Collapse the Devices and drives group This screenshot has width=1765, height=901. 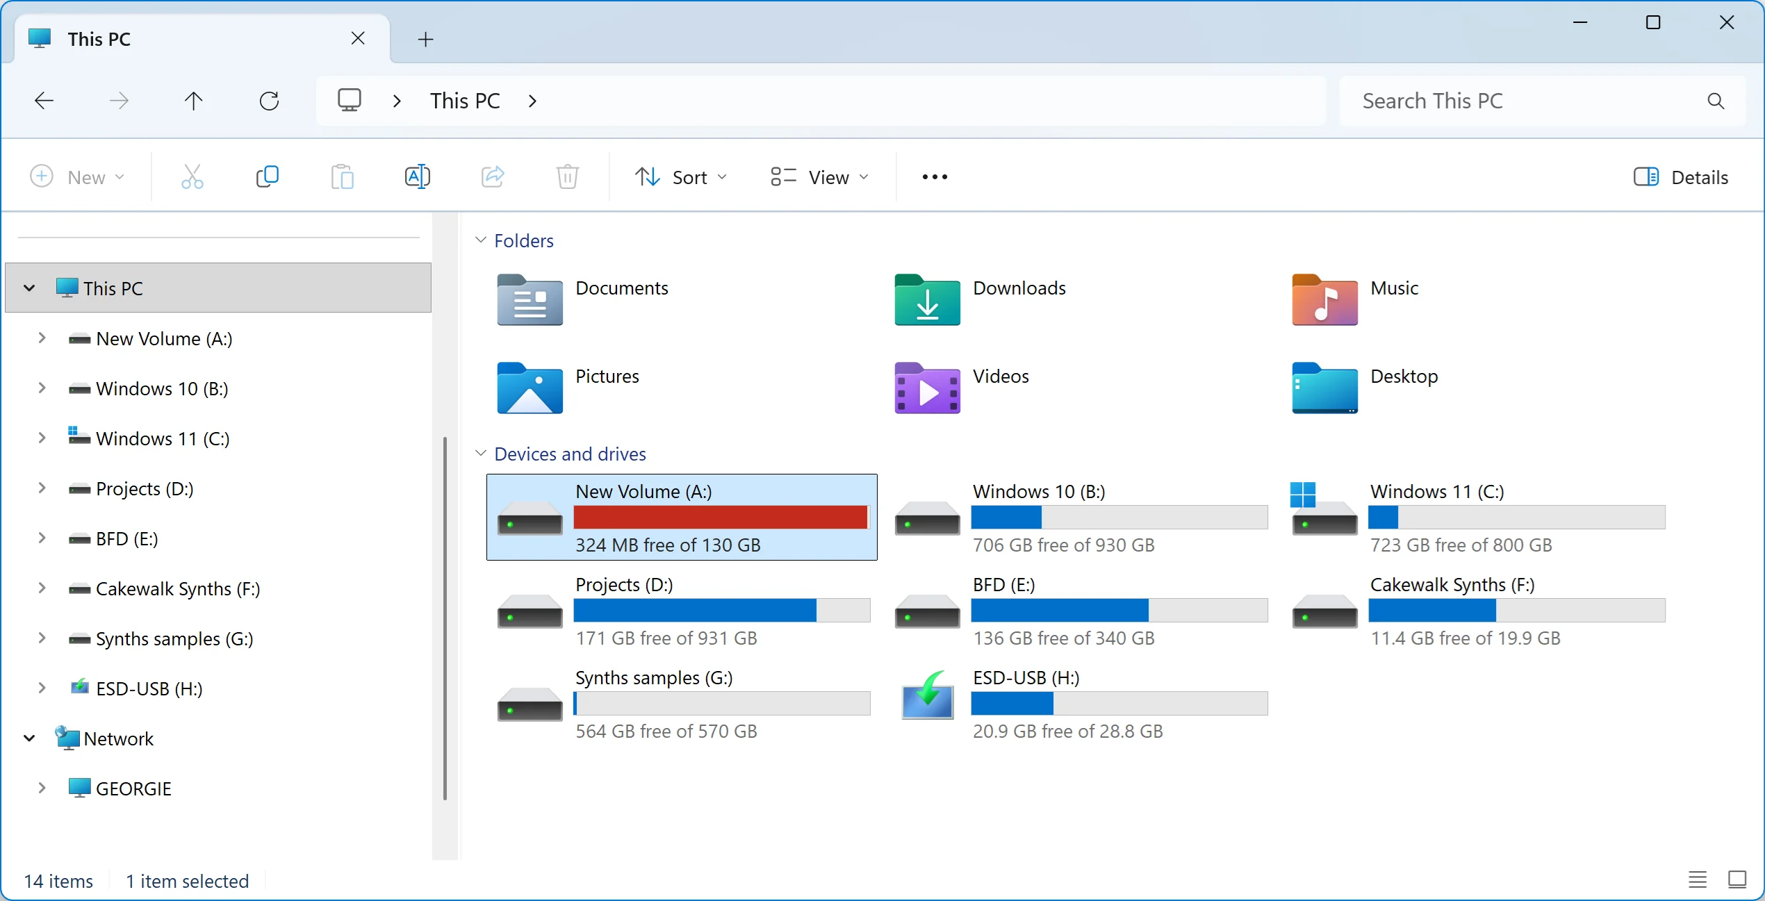tap(480, 454)
